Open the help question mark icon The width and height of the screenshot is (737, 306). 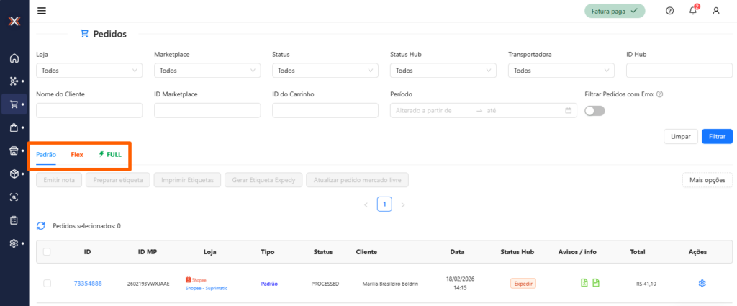pos(669,11)
